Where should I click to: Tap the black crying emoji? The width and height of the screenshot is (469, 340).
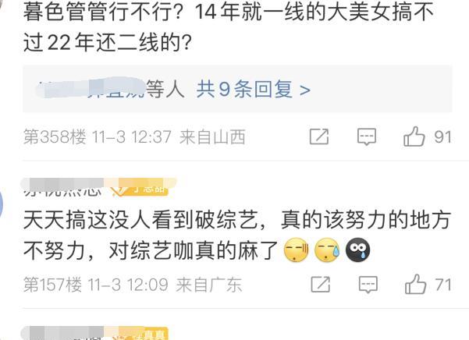pos(357,250)
